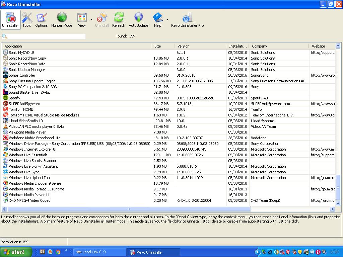343x257 pixels.
Task: Open the Tools section
Action: pos(27,20)
